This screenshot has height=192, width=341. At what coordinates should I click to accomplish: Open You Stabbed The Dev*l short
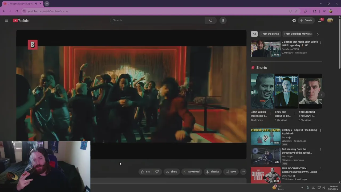pyautogui.click(x=310, y=91)
